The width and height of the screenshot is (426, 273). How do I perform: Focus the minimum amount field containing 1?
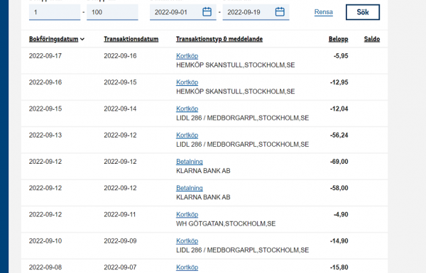55,12
